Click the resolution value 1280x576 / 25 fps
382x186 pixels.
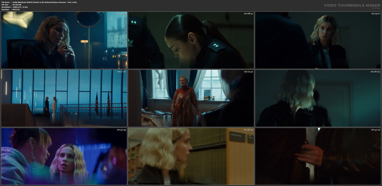point(20,7)
